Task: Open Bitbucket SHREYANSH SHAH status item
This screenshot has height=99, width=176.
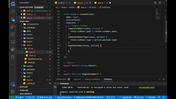Action: [x=89, y=97]
